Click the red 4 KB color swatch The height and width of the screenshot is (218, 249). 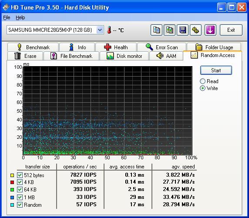[12, 182]
